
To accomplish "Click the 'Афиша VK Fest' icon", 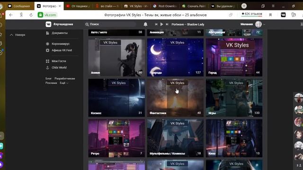I will click(x=47, y=51).
